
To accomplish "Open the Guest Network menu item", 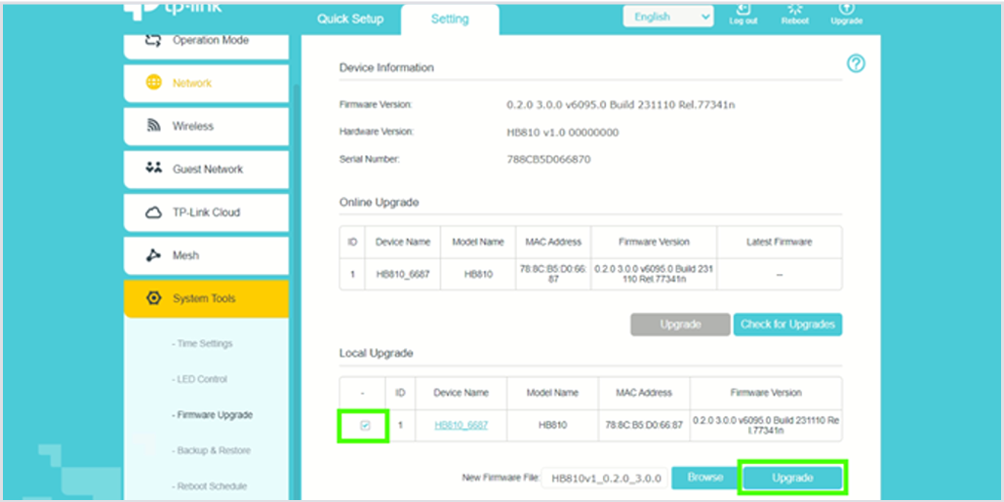I will tap(206, 170).
